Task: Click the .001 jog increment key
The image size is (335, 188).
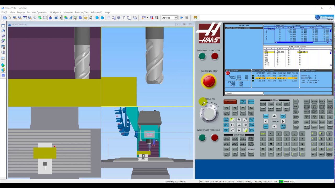Action: [314, 117]
